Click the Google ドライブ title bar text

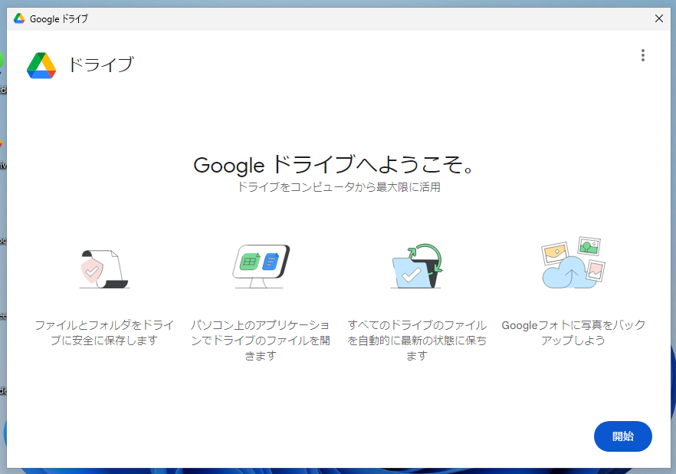click(58, 19)
